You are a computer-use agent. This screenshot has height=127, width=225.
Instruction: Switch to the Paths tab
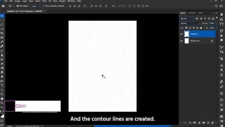pos(200,13)
